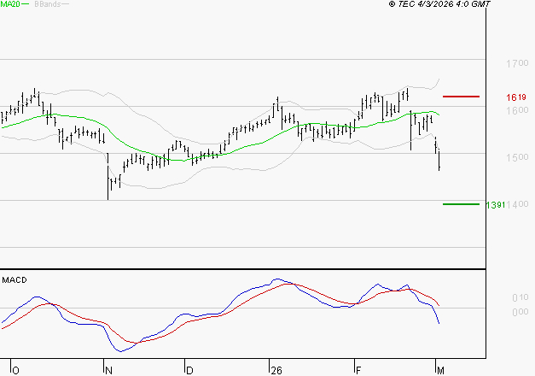The width and height of the screenshot is (535, 376).
Task: Click the 1400 price axis label
Action: 517,204
